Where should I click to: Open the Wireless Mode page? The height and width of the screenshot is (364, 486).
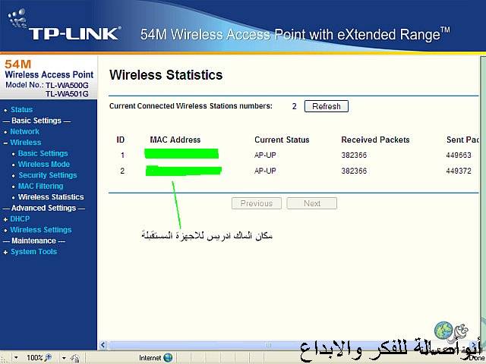click(x=44, y=164)
